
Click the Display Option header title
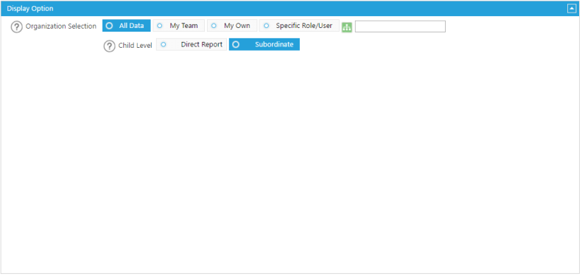click(30, 9)
